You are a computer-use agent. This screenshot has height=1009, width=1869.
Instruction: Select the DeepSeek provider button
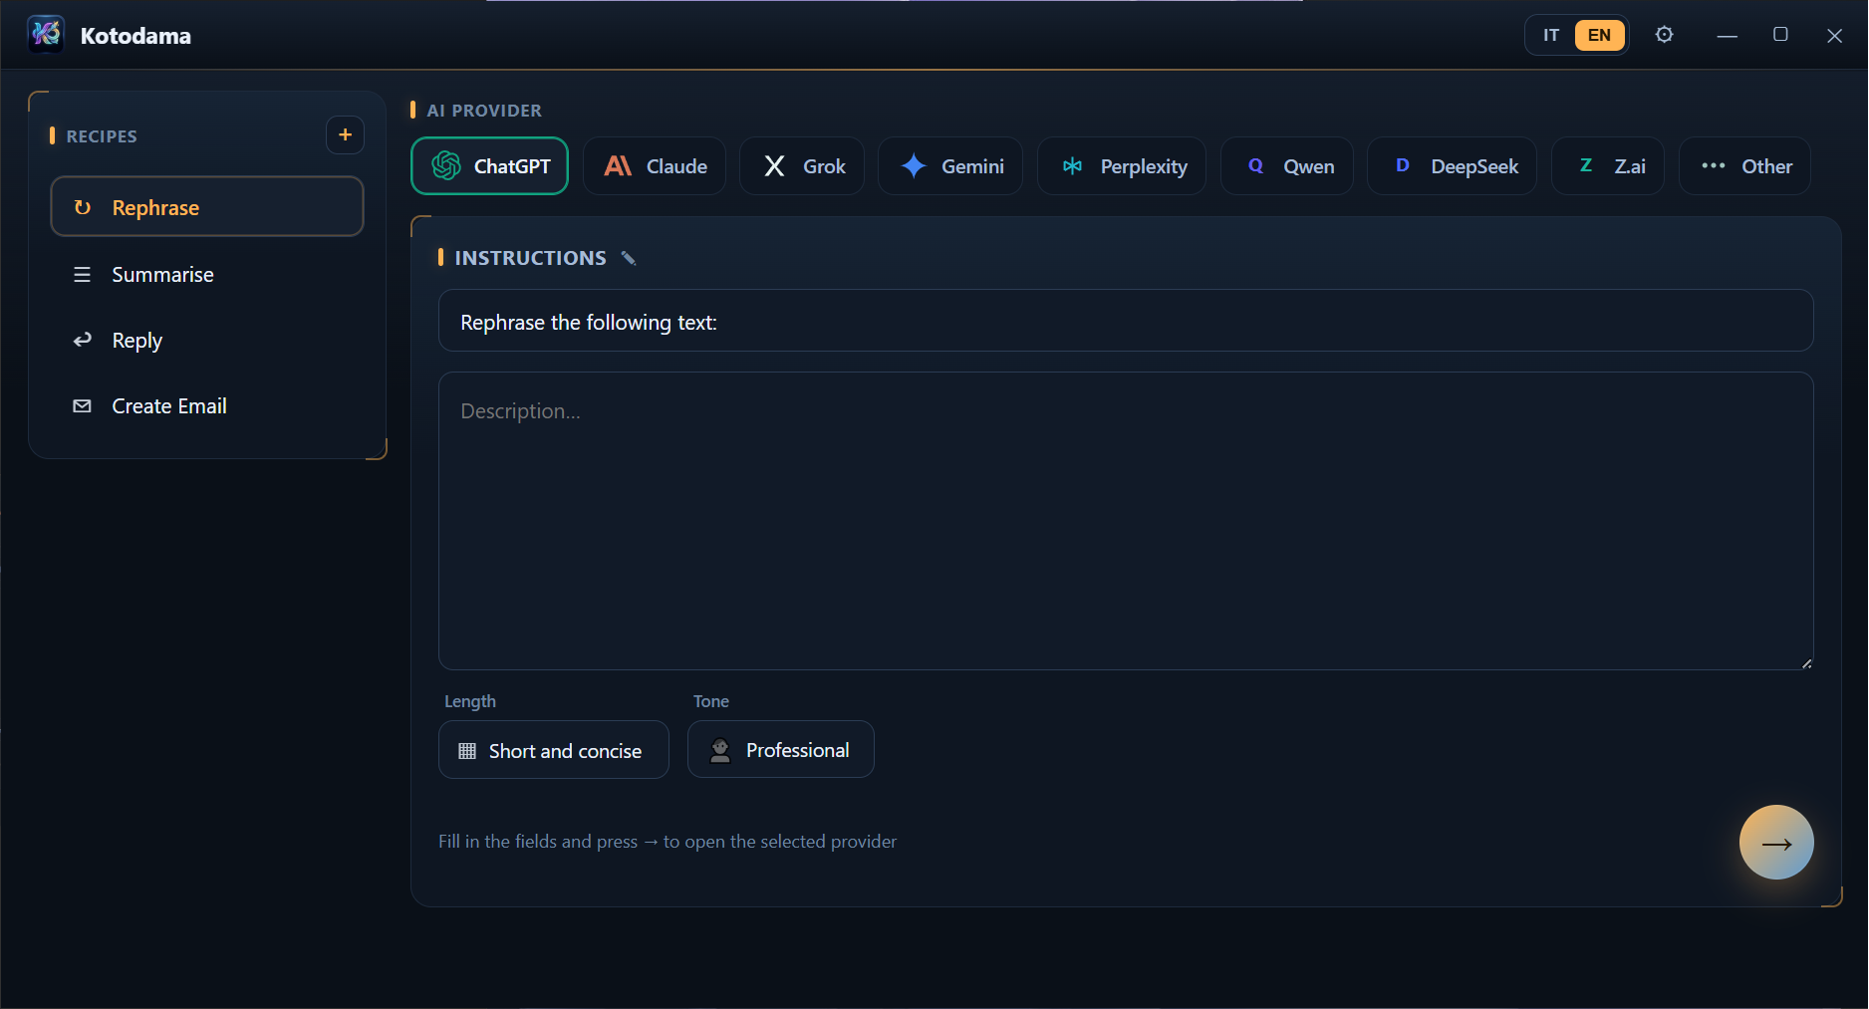(x=1453, y=166)
